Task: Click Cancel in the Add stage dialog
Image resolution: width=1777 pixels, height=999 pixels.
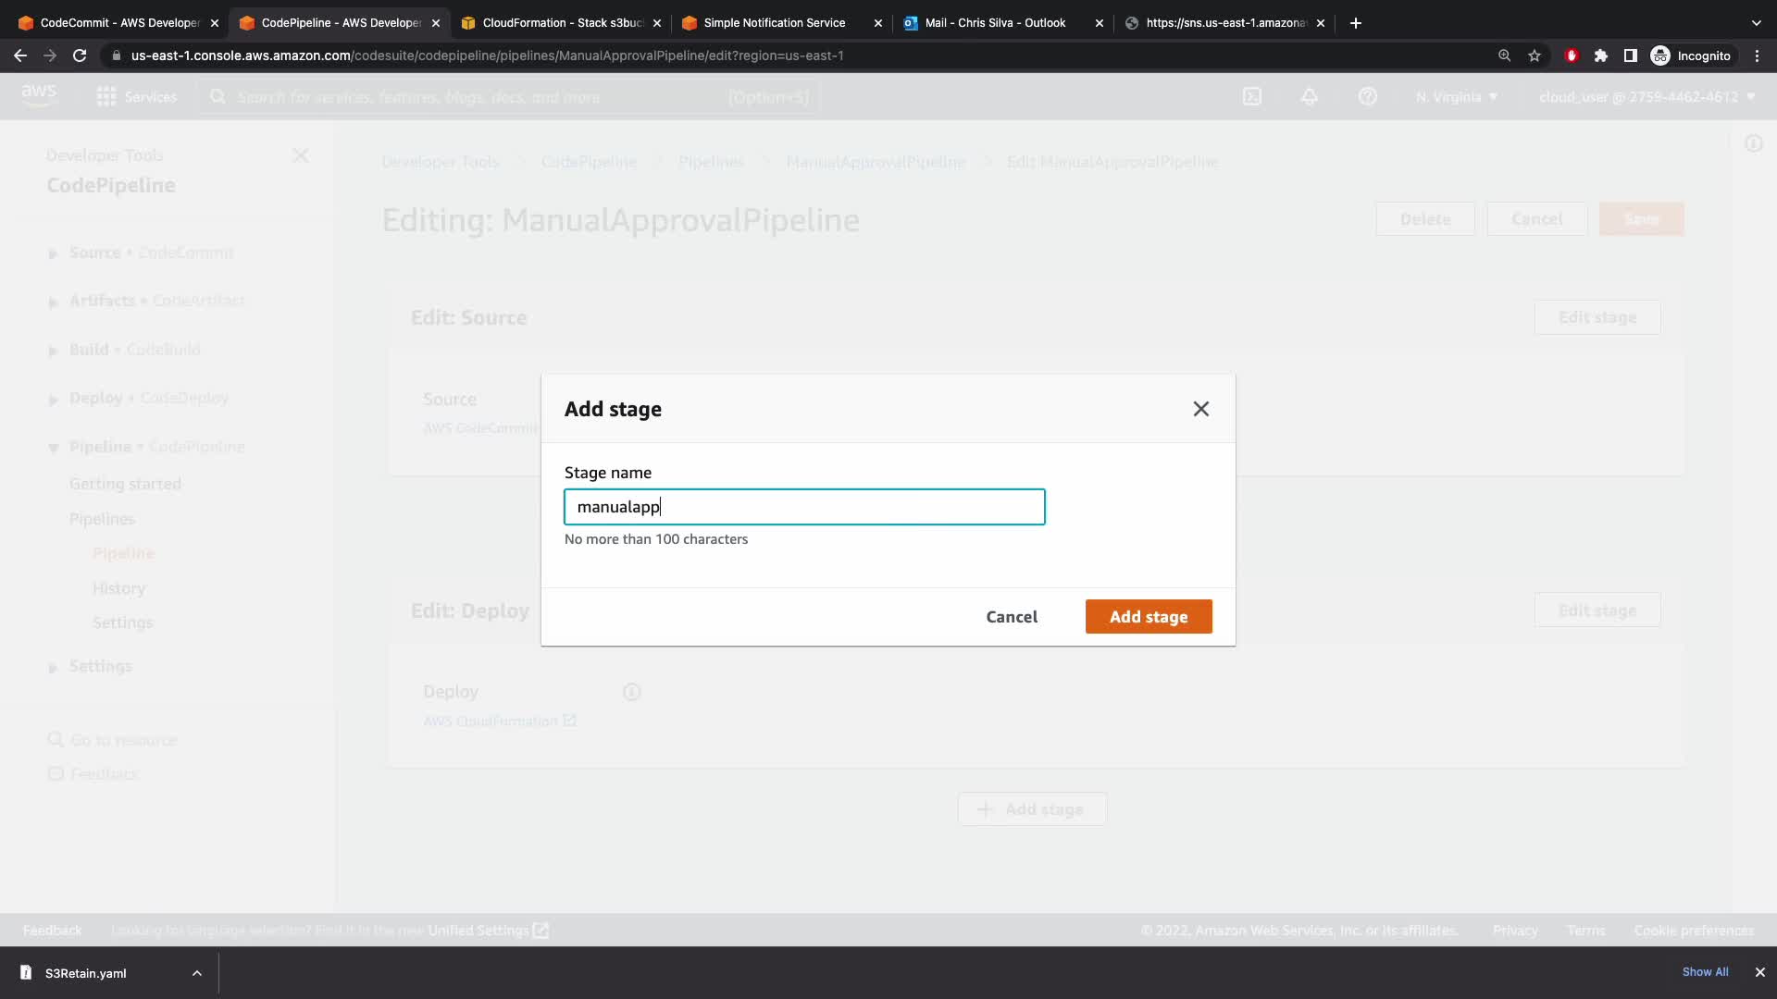Action: [x=1011, y=617]
